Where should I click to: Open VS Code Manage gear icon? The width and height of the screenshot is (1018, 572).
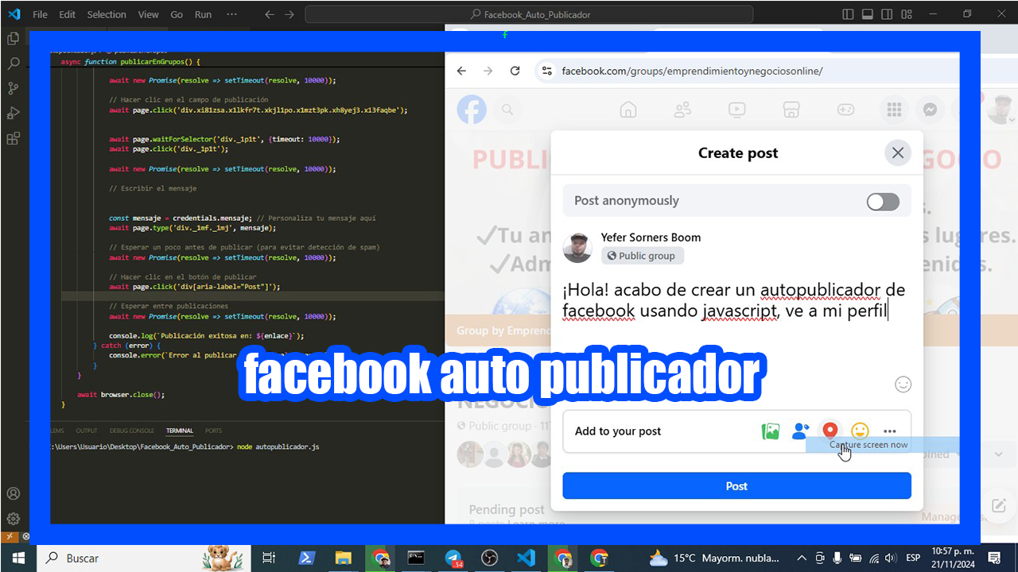click(x=13, y=519)
